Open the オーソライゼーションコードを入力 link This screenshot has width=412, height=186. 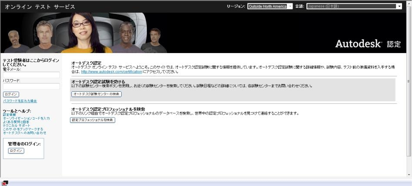(26, 119)
